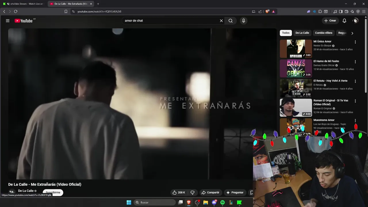This screenshot has height=207, width=368.
Task: Bookmark this page in the address bar
Action: (66, 11)
